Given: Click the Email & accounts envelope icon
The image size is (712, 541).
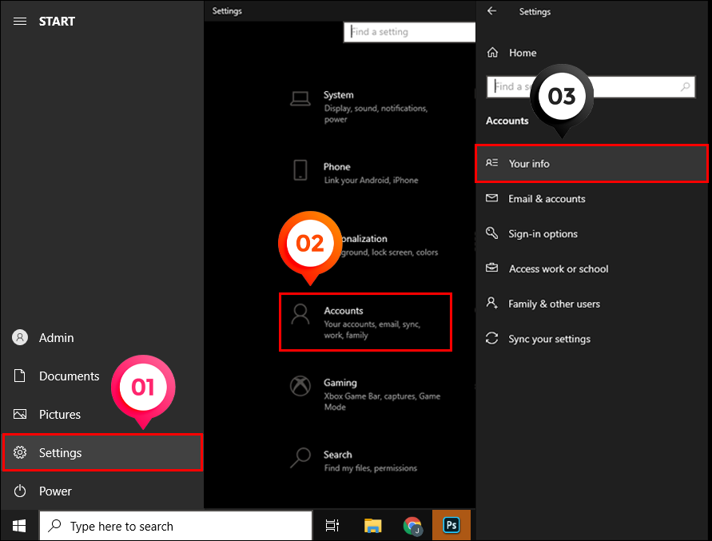Looking at the screenshot, I should (491, 198).
